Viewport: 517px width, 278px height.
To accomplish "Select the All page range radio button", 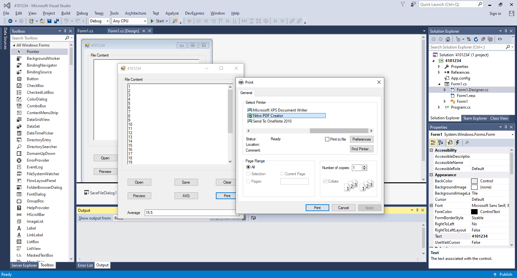I will (x=248, y=167).
